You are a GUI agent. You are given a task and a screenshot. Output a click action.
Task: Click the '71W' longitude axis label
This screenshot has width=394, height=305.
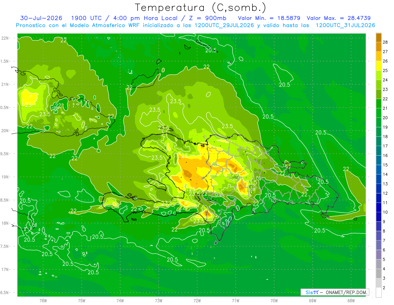(x=235, y=301)
